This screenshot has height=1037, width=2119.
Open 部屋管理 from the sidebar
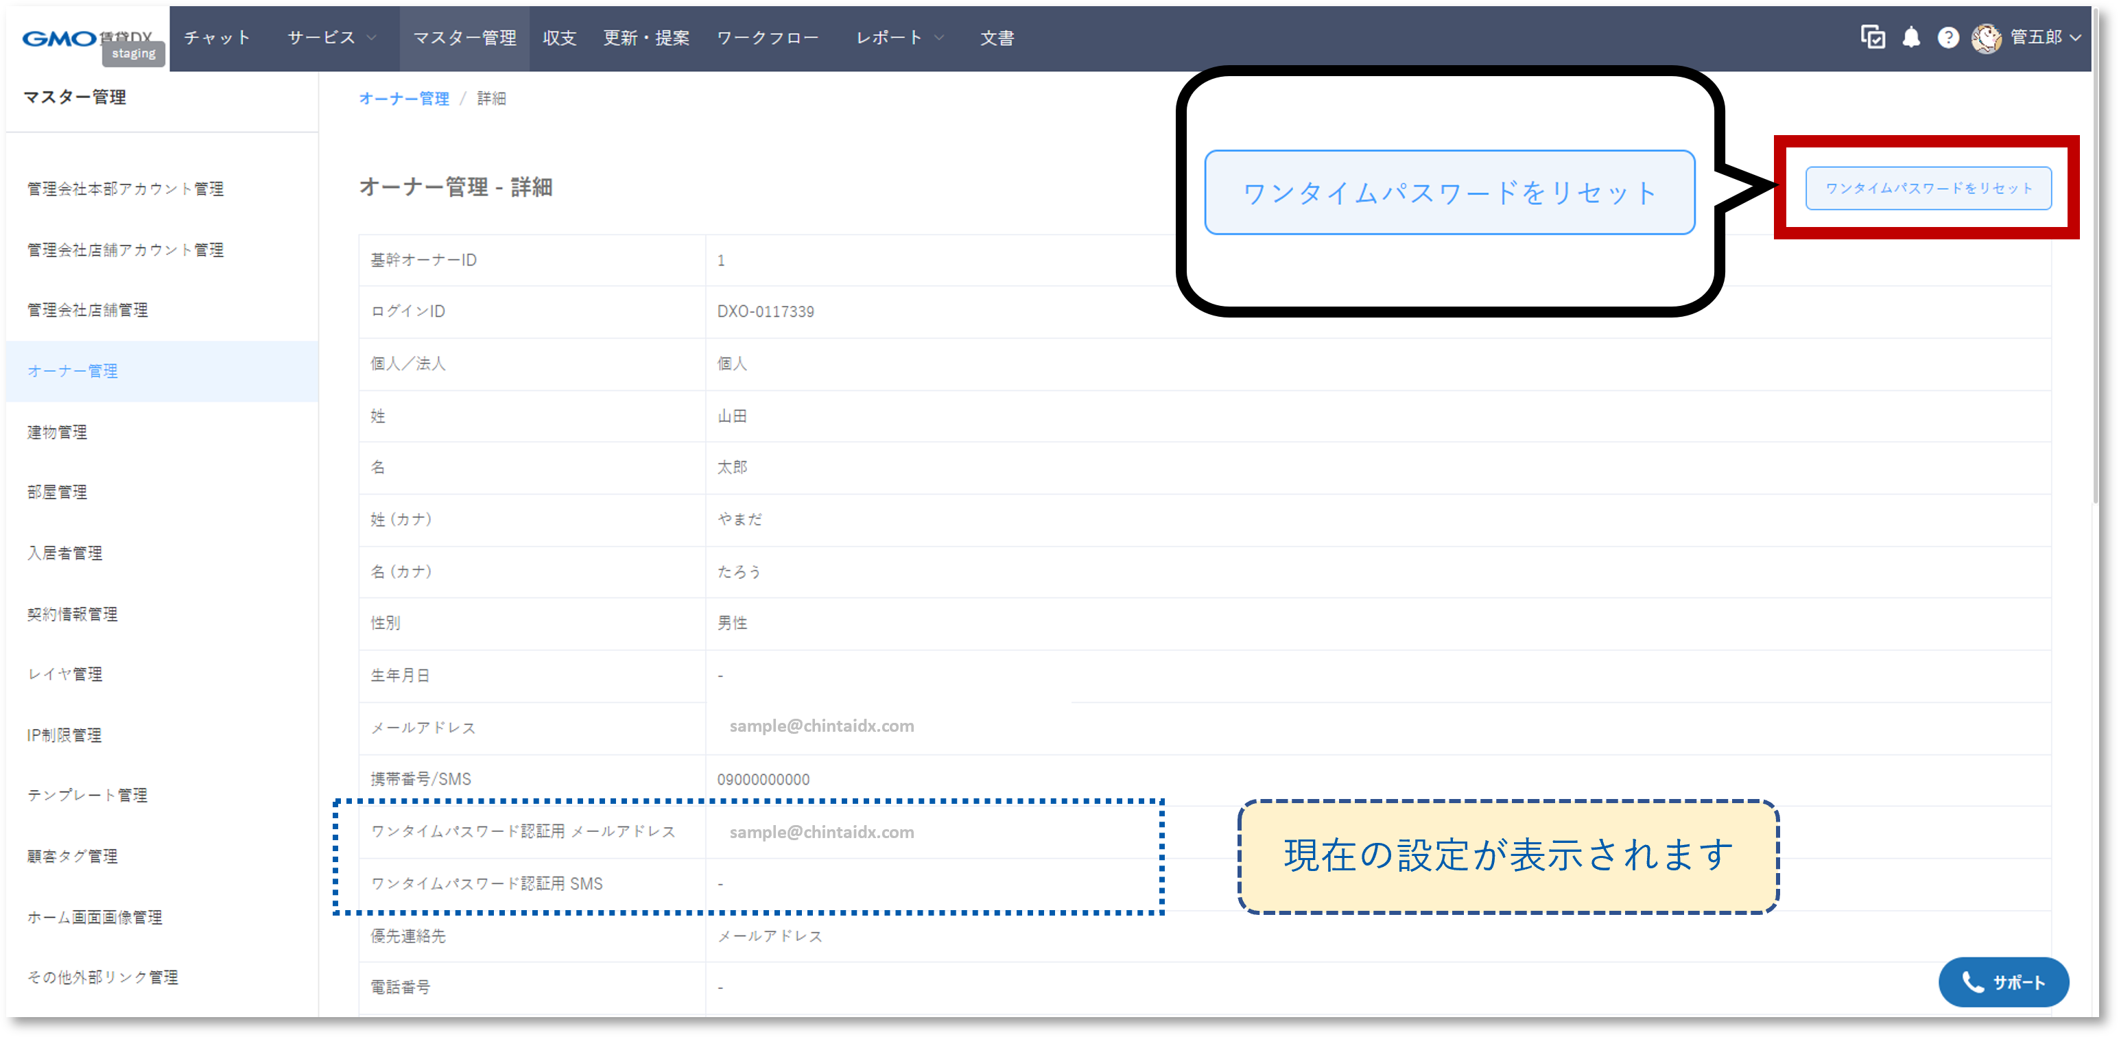pos(56,492)
